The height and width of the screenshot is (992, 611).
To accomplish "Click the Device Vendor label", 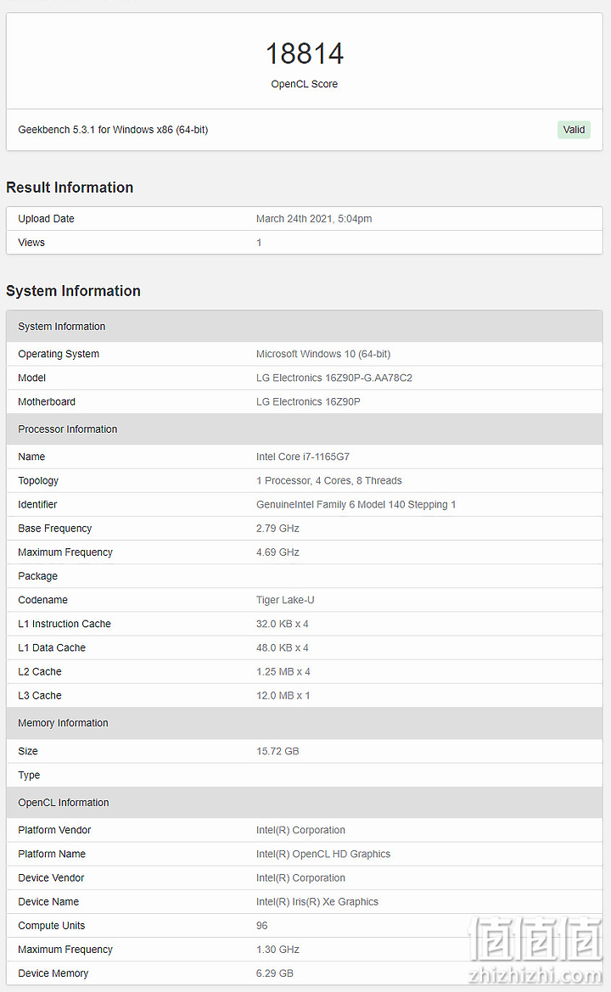I will pyautogui.click(x=51, y=879).
